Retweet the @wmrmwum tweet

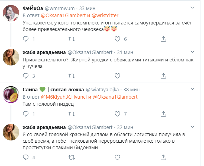[x=72, y=39]
